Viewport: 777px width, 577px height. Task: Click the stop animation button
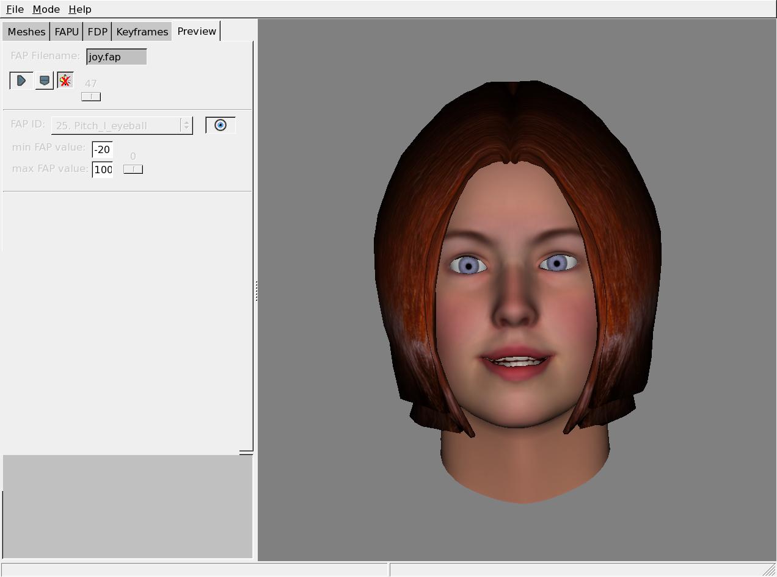click(45, 81)
